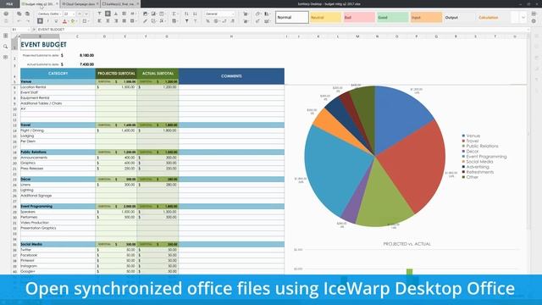
Task: Open Search from the left sidebar
Action: 6,47
